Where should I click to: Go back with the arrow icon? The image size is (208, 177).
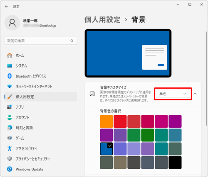pos(6,7)
